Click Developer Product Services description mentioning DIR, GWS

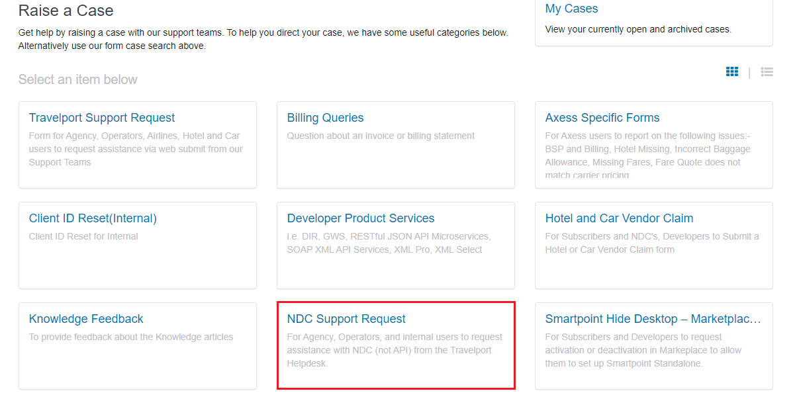pyautogui.click(x=389, y=243)
